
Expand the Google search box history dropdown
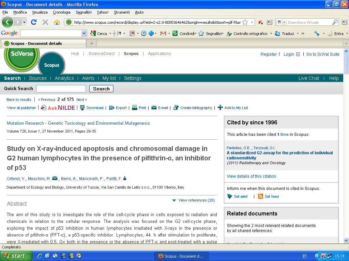pyautogui.click(x=84, y=33)
